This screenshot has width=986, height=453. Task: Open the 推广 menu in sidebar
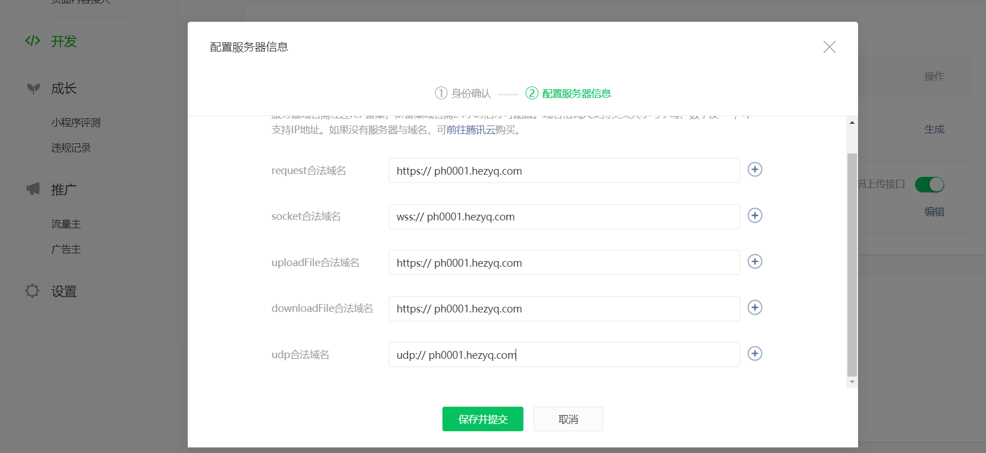pyautogui.click(x=64, y=190)
